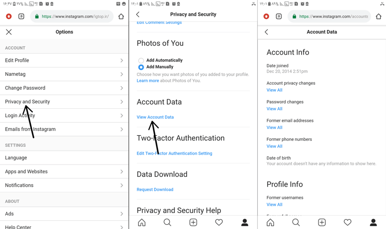Tap the new post plus icon on Account Data screen
The image size is (386, 229).
coord(322,222)
